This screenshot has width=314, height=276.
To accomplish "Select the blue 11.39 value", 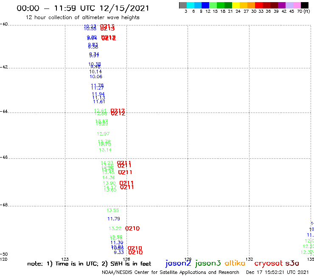I will click(117, 243).
